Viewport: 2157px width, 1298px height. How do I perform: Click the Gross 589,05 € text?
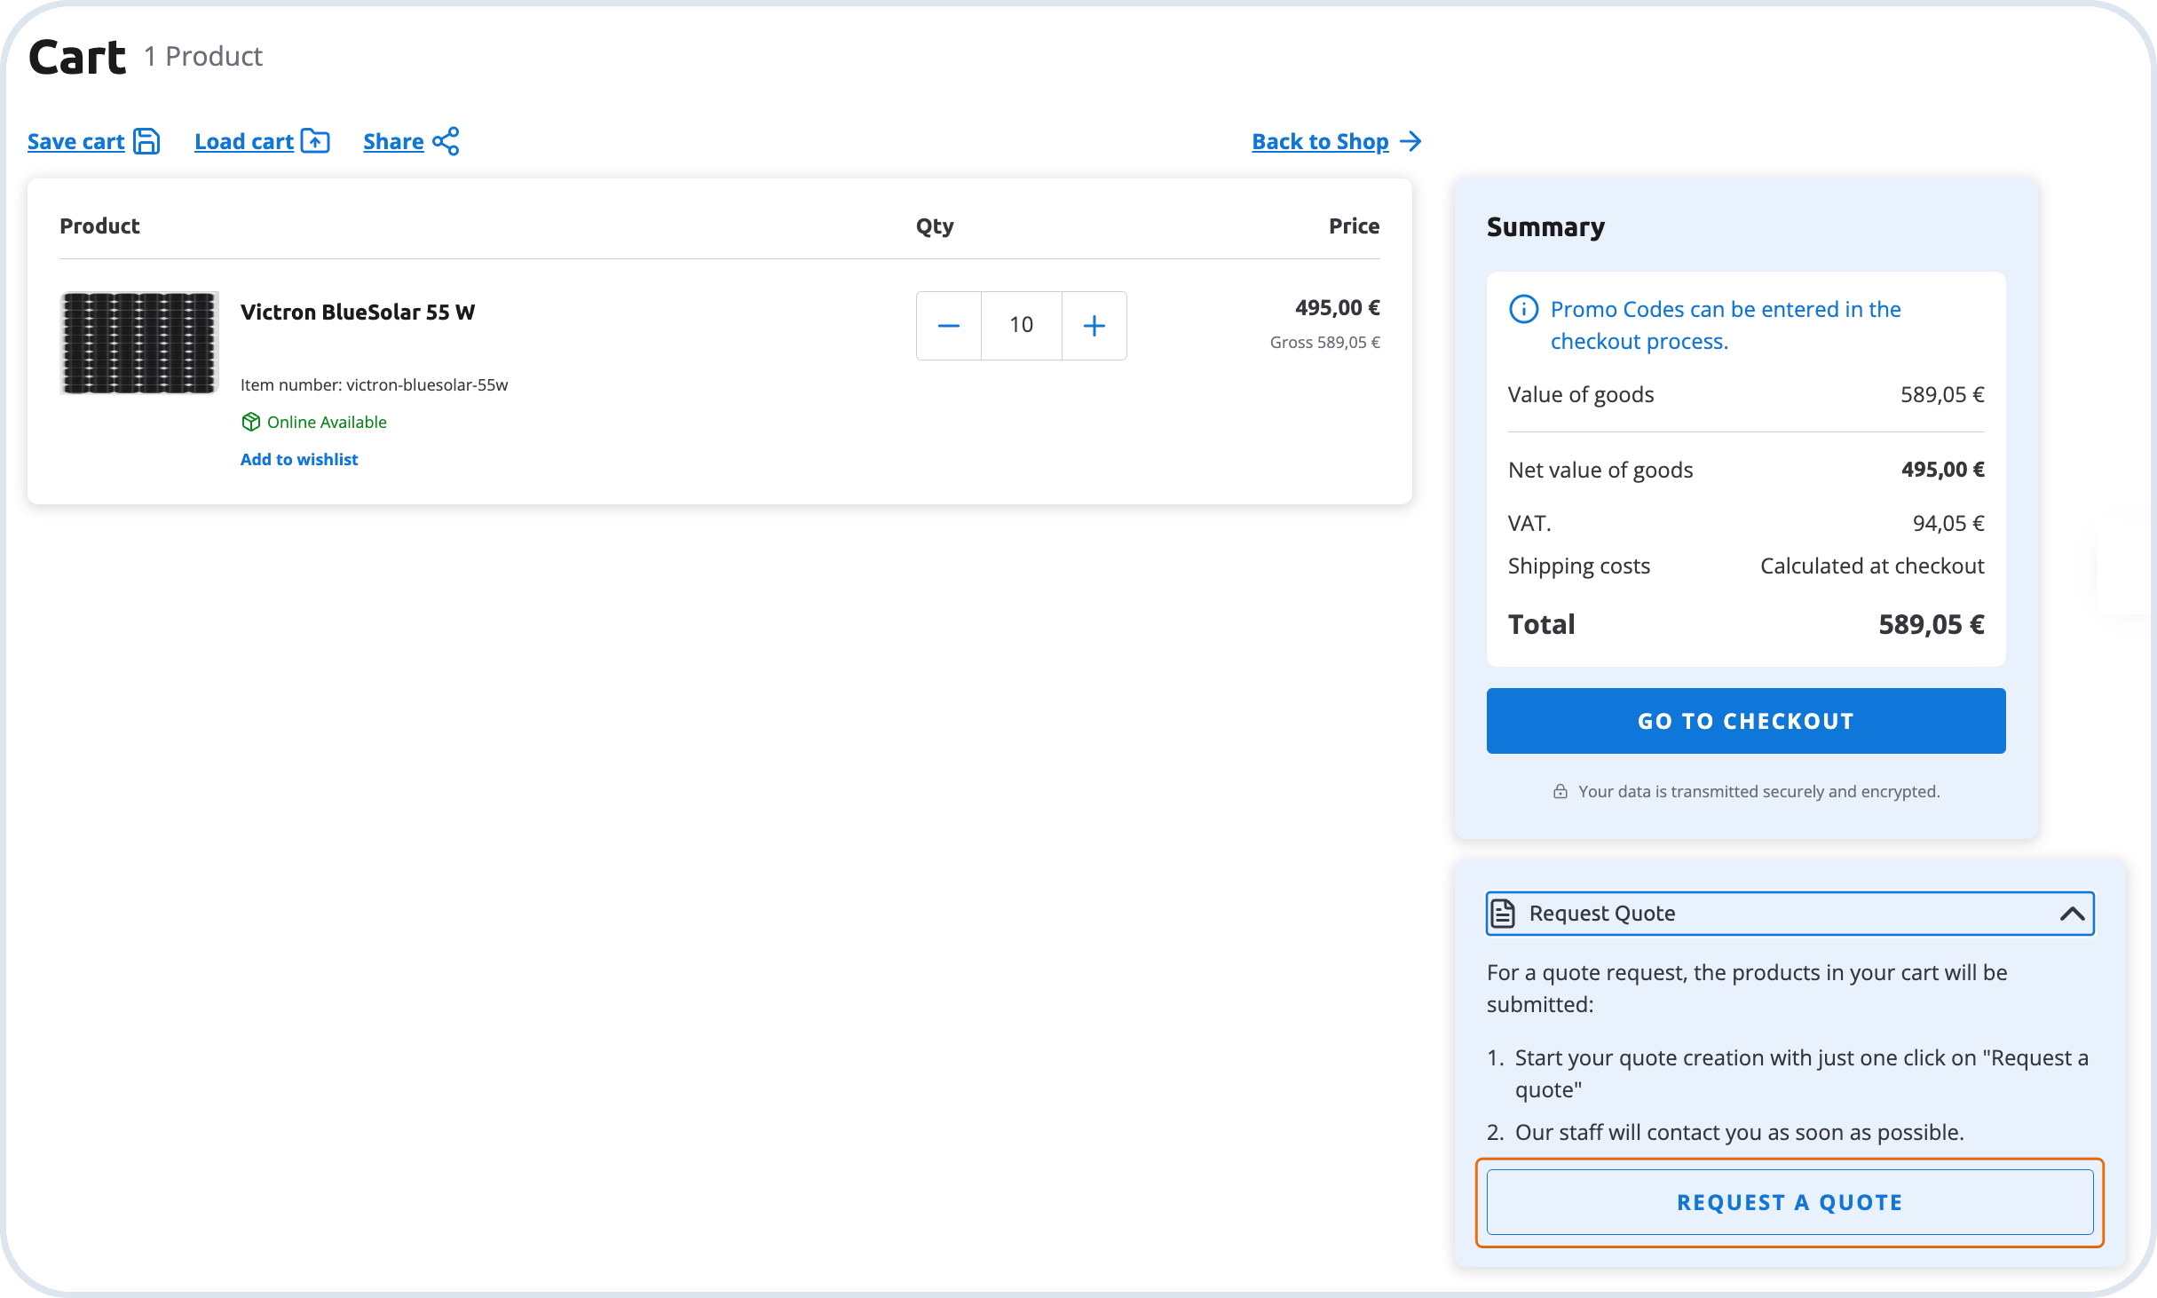[x=1324, y=343]
